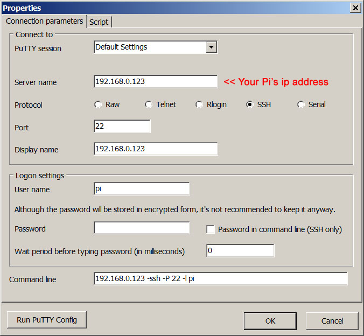Screen dimensions: 364x336
Task: Select the Telnet protocol option
Action: tap(149, 104)
